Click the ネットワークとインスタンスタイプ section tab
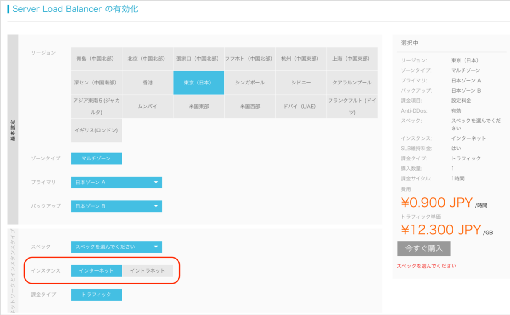 pos(13,272)
